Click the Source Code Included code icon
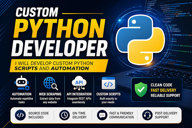The image size is (192, 128). [20, 115]
